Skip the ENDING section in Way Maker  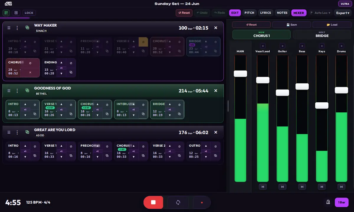click(x=71, y=63)
